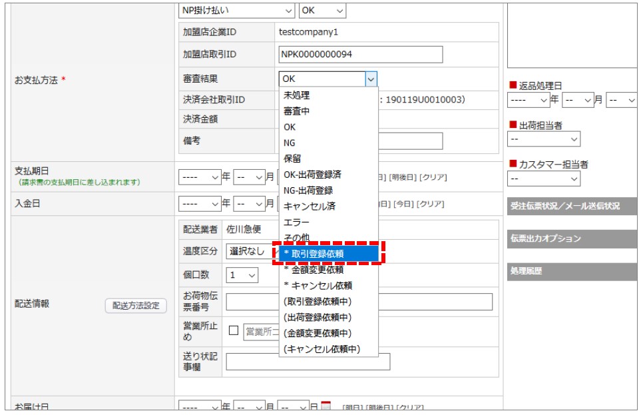Click [クリア] link for 支払期日

pyautogui.click(x=433, y=178)
